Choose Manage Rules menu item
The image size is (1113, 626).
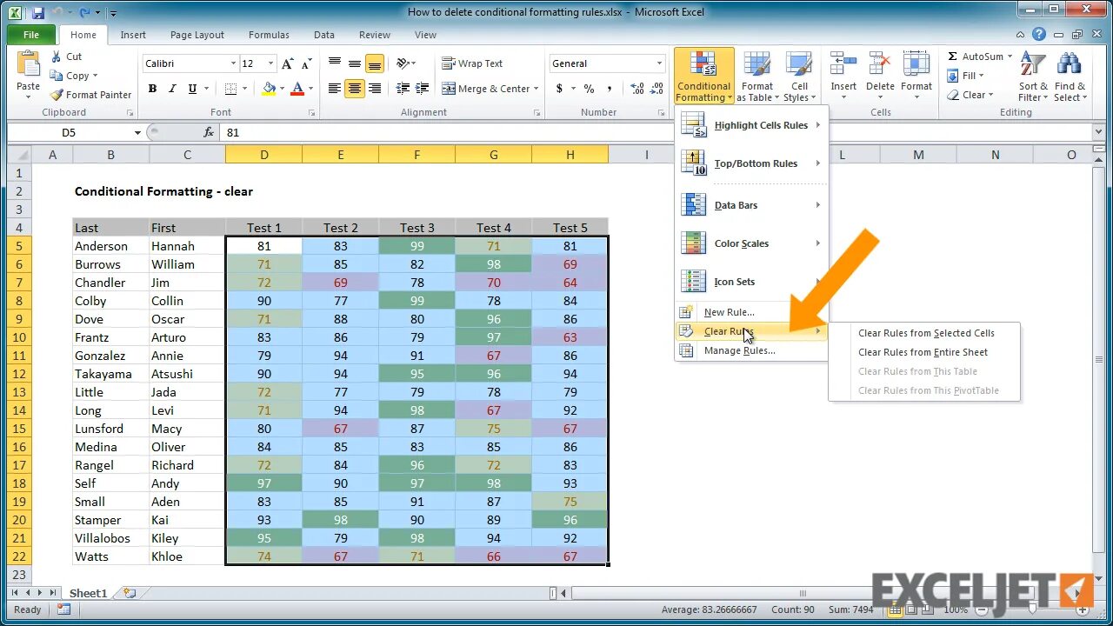point(752,350)
